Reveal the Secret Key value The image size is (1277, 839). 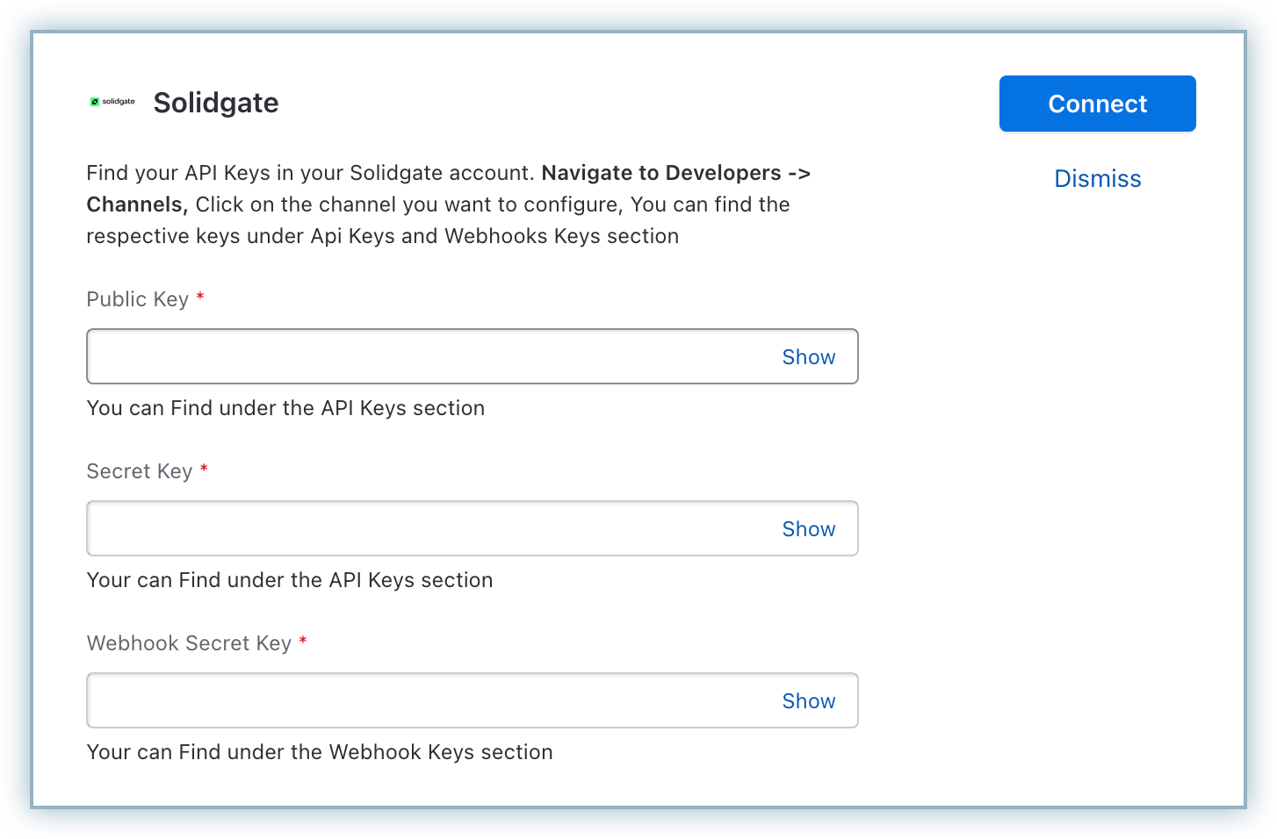[x=808, y=529]
